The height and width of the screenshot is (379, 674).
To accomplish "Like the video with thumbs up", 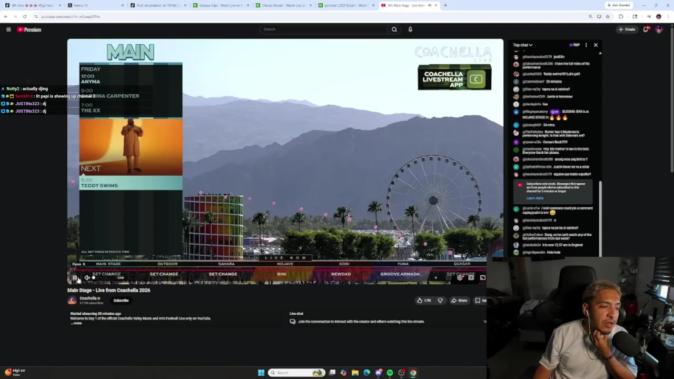I will point(424,301).
